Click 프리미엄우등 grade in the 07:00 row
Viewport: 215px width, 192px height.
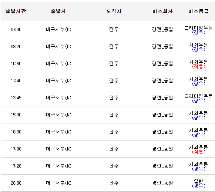pos(198,28)
